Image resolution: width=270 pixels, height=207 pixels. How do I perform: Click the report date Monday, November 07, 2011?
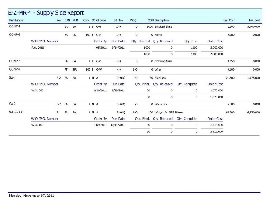coord(31,196)
